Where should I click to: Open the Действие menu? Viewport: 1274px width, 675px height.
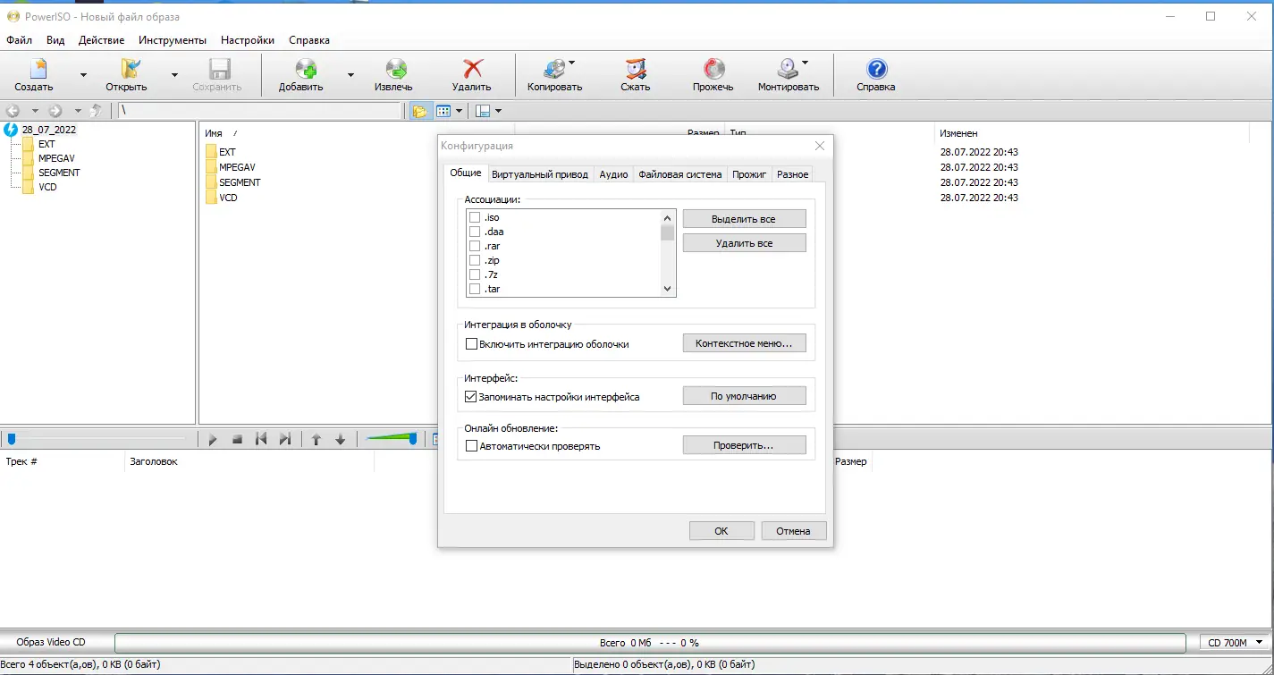(101, 40)
